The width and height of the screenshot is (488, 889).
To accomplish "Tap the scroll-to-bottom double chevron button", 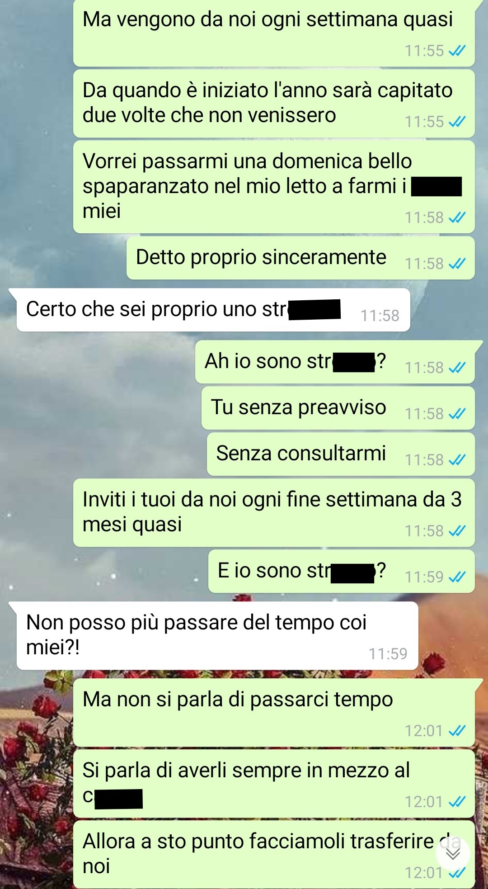I will click(x=453, y=854).
